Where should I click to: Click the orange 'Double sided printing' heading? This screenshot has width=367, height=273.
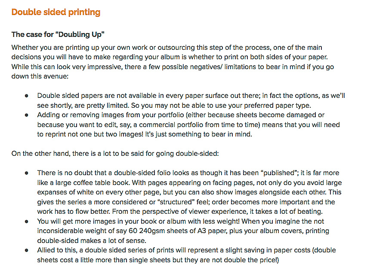56,12
